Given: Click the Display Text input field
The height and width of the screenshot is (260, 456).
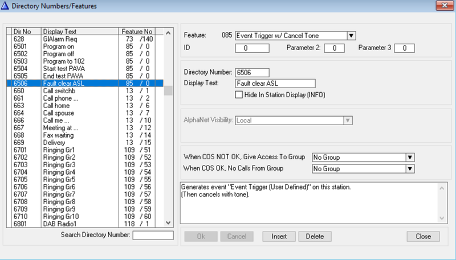Looking at the screenshot, I should [275, 84].
